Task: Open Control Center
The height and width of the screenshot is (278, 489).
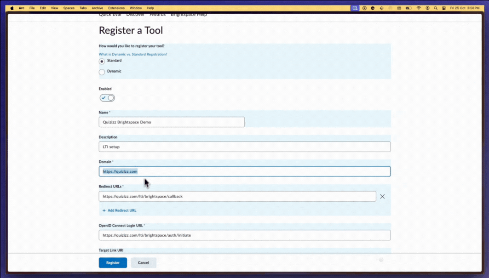Action: click(444, 8)
